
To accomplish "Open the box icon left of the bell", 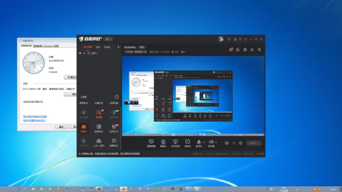I will coord(245,49).
